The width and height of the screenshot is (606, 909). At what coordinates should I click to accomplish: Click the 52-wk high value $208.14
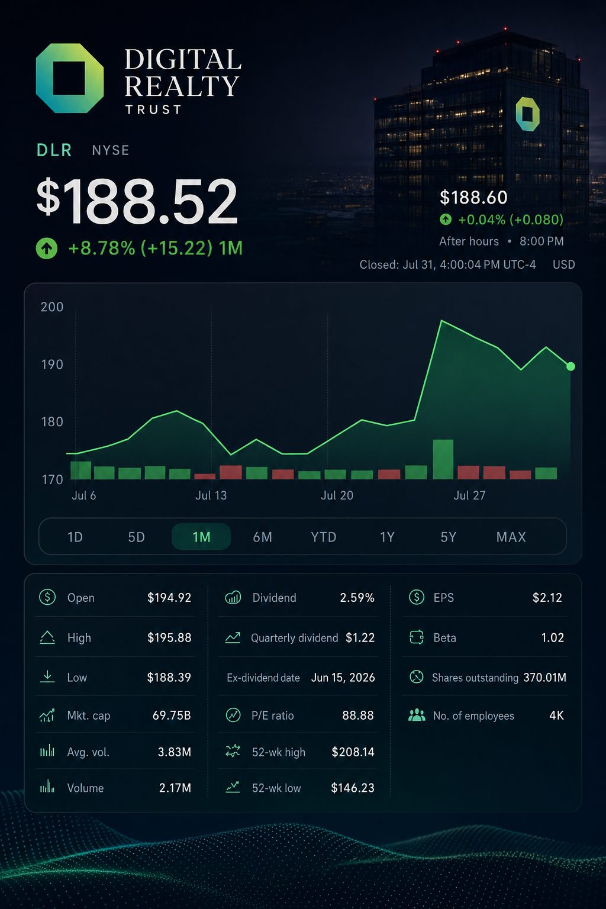click(x=353, y=752)
